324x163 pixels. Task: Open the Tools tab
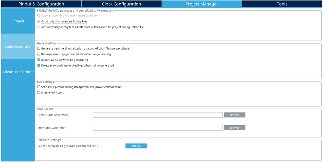(x=282, y=4)
